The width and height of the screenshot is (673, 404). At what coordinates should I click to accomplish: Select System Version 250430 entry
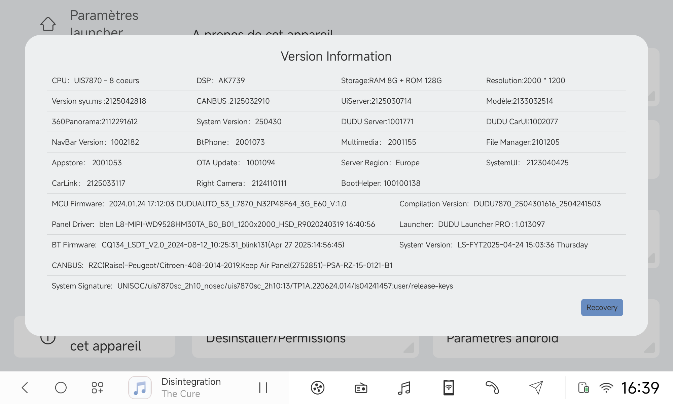(239, 122)
